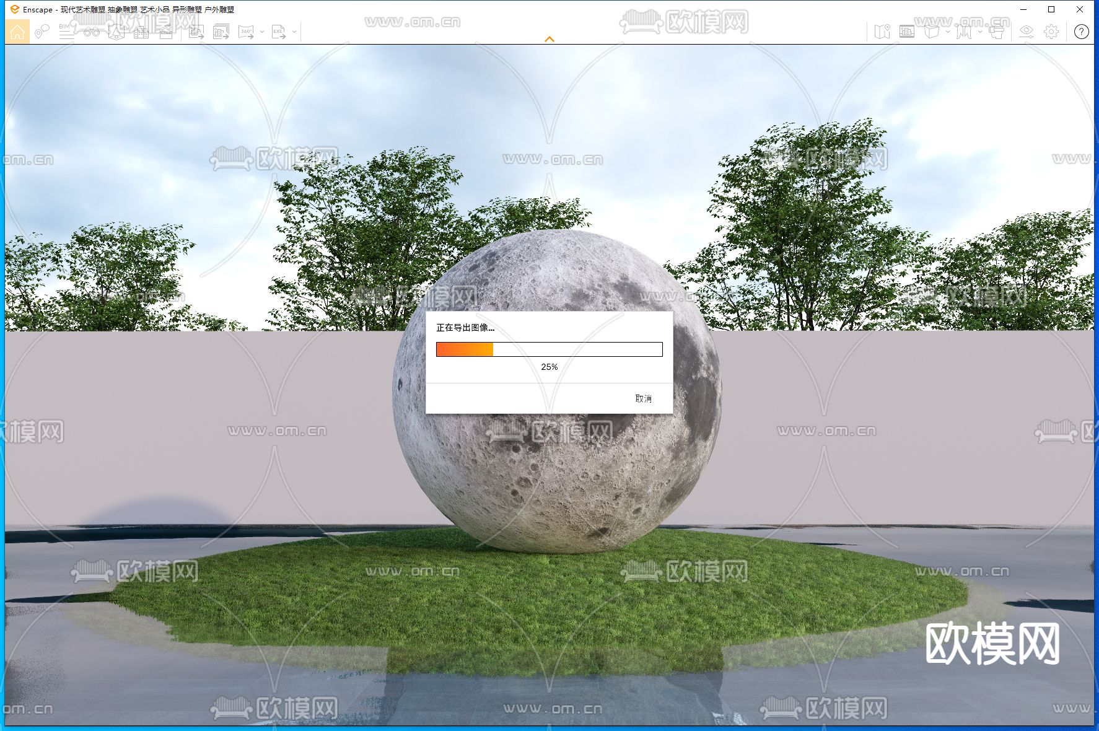Expand the 360° panorama export dropdown arrow
The height and width of the screenshot is (731, 1099).
click(x=262, y=32)
